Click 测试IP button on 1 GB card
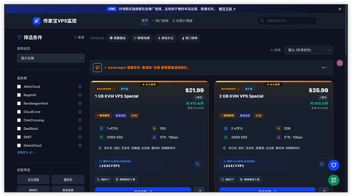The width and height of the screenshot is (352, 196). pyautogui.click(x=103, y=179)
